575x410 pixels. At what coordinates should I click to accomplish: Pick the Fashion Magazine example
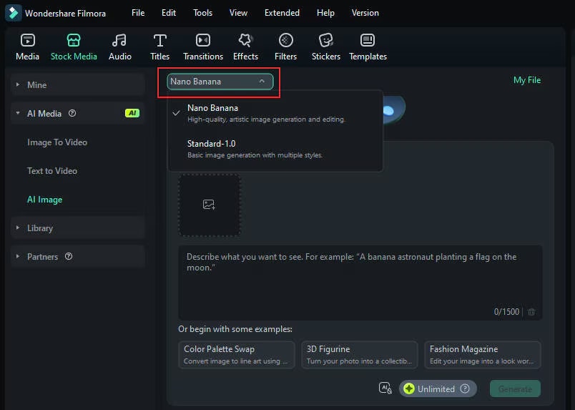click(482, 355)
